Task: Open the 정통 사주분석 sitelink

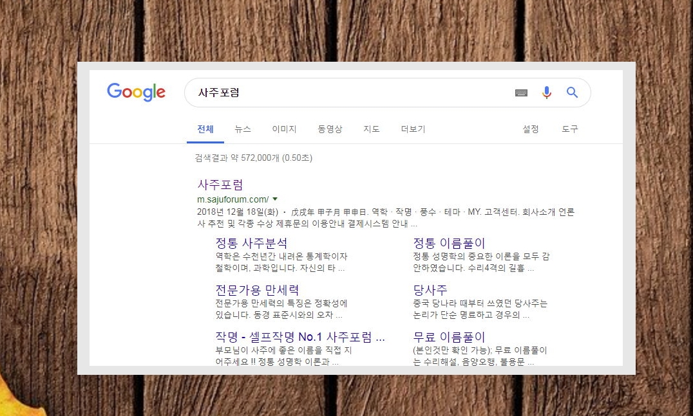Action: tap(251, 243)
